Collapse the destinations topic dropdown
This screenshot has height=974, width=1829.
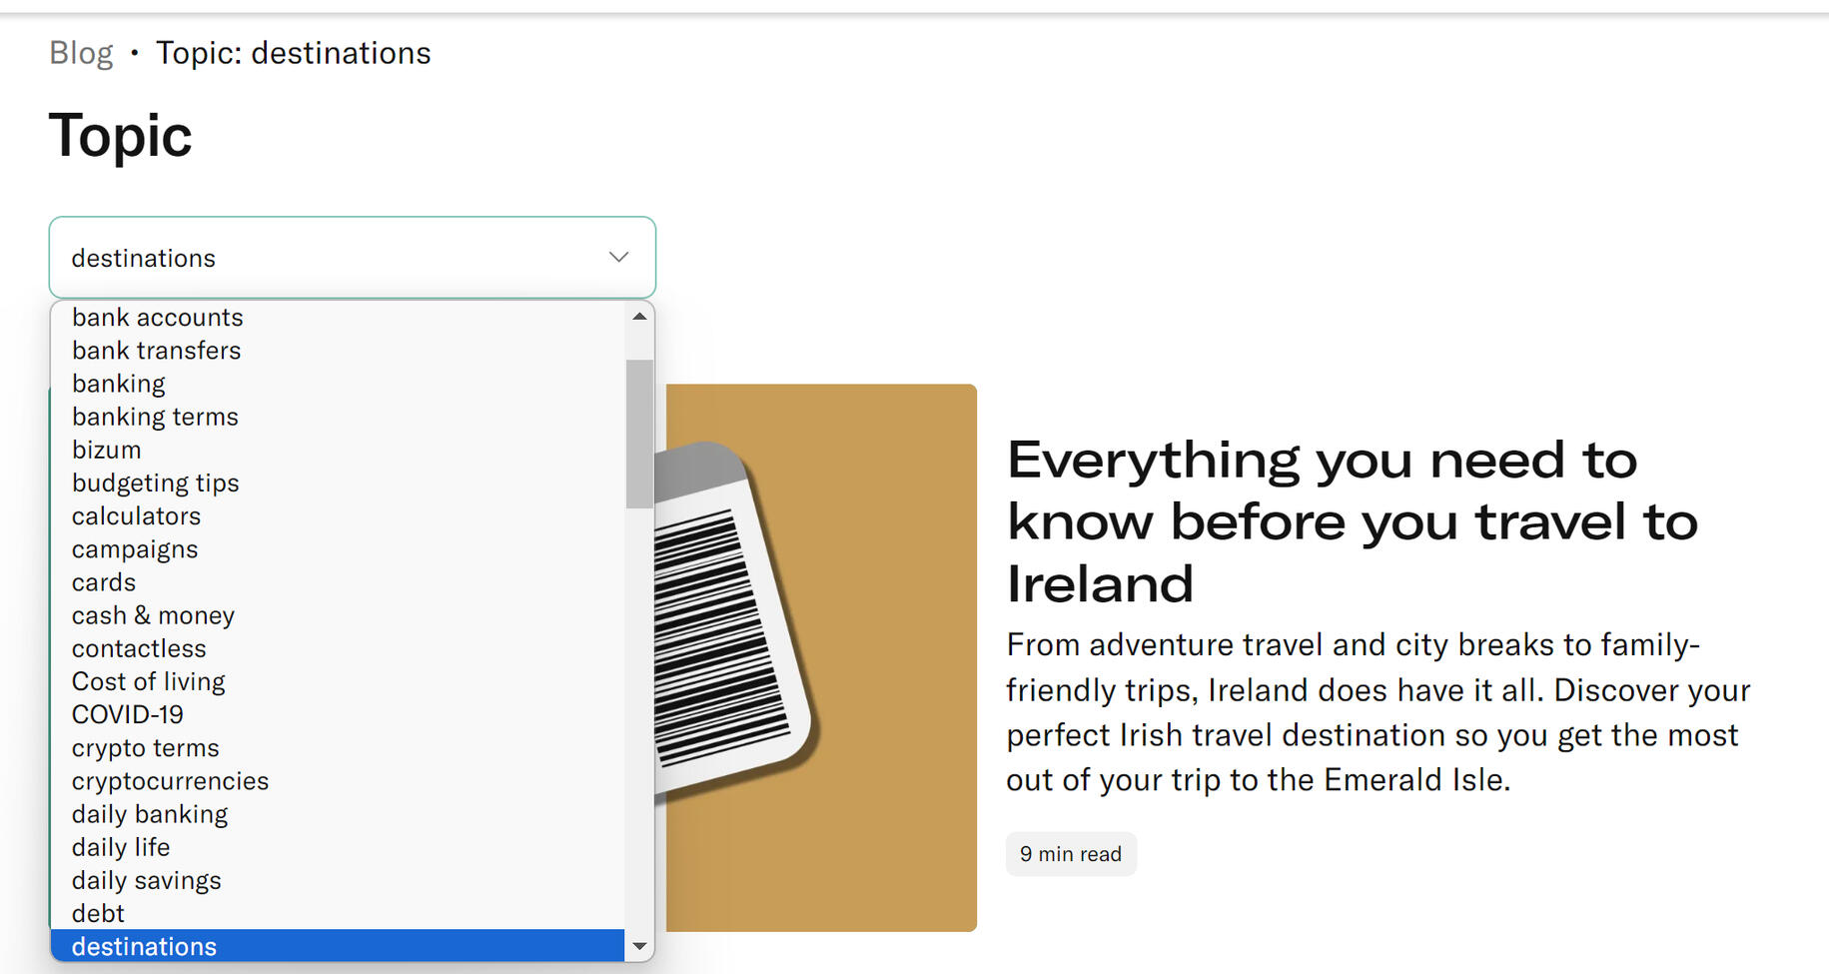click(x=352, y=258)
